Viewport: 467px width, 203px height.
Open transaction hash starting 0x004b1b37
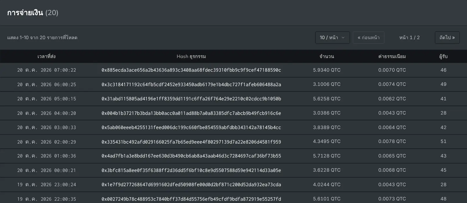tap(191, 113)
